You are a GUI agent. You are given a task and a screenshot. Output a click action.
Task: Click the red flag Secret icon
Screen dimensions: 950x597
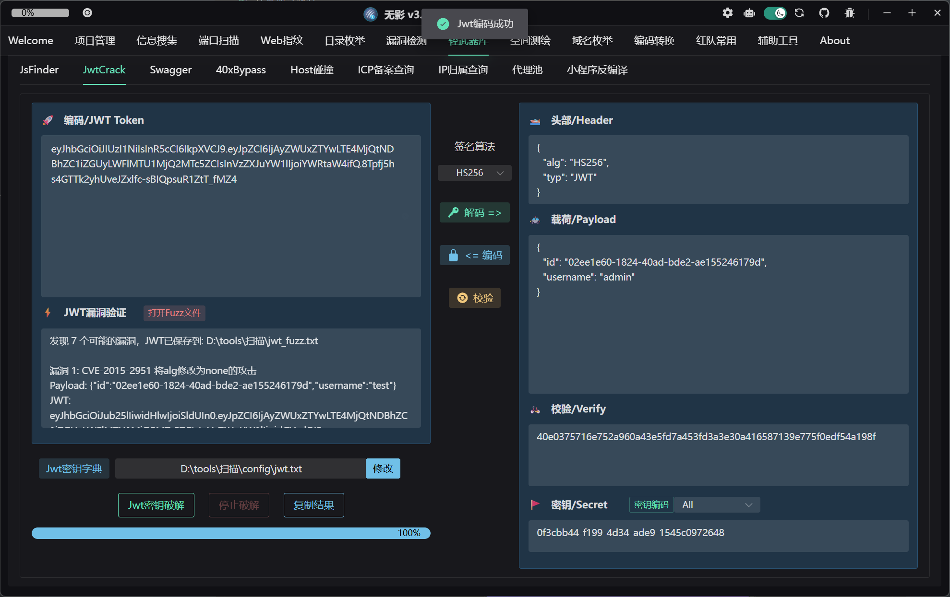pos(535,504)
